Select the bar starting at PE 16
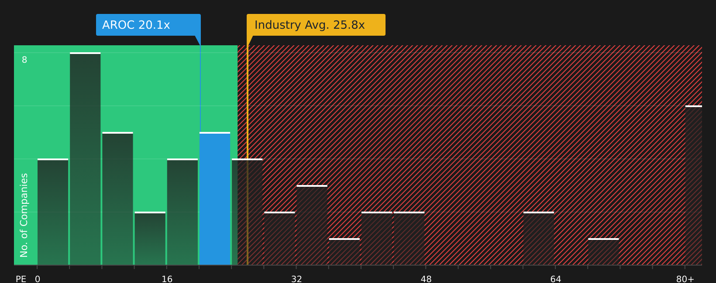Screen dimensions: 716x283 point(182,212)
